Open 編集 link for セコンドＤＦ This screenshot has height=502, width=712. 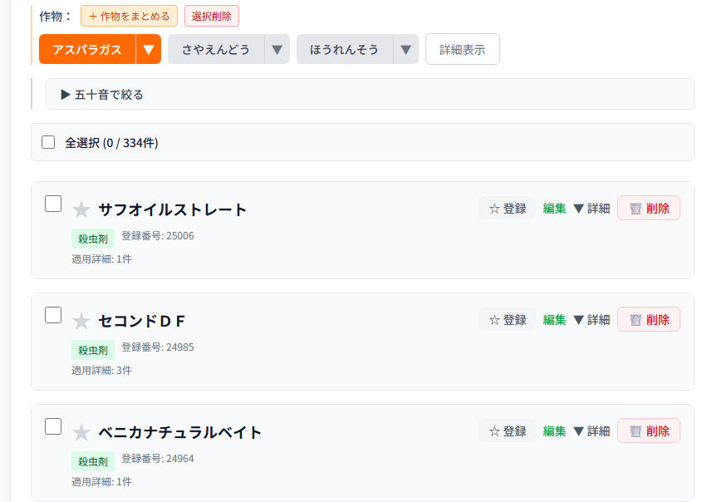(554, 320)
